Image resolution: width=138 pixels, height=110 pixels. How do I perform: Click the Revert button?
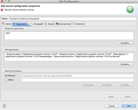pyautogui.click(x=128, y=97)
